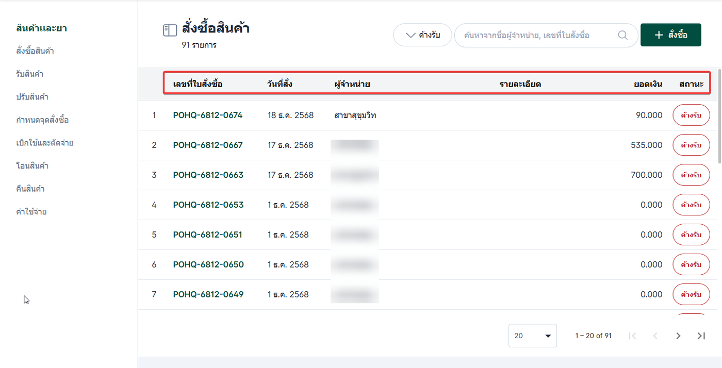This screenshot has height=368, width=722.
Task: Click the previous page arrow
Action: (x=655, y=336)
